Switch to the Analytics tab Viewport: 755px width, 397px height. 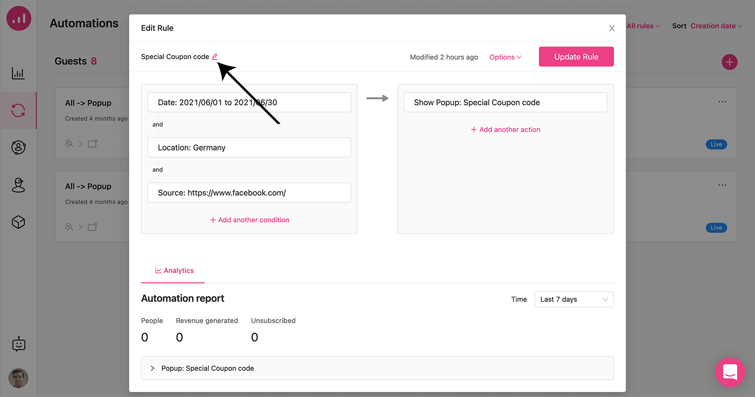[174, 270]
